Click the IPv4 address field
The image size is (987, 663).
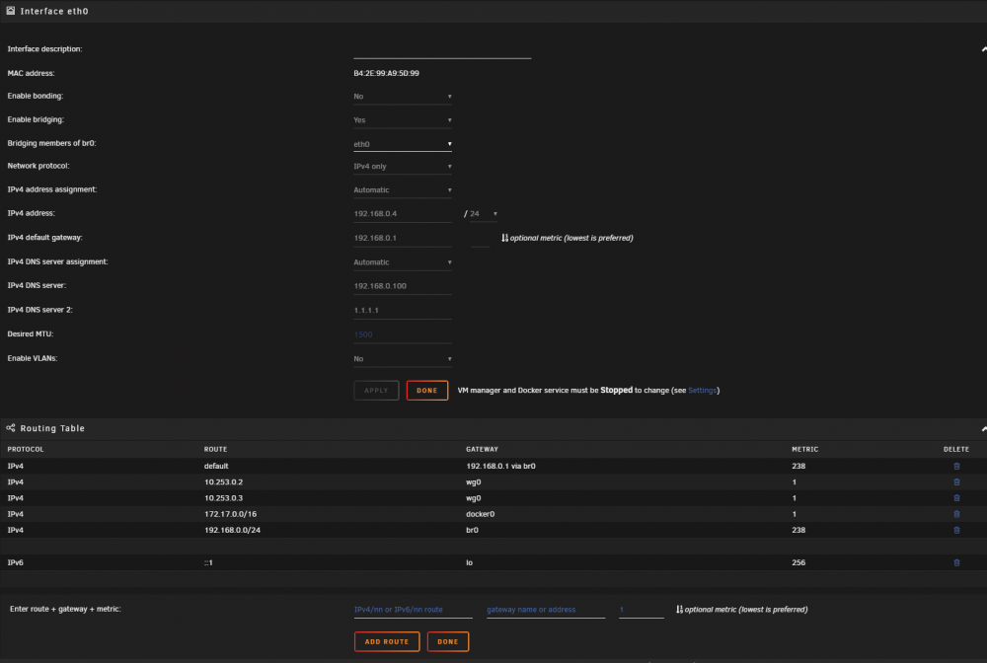(403, 214)
